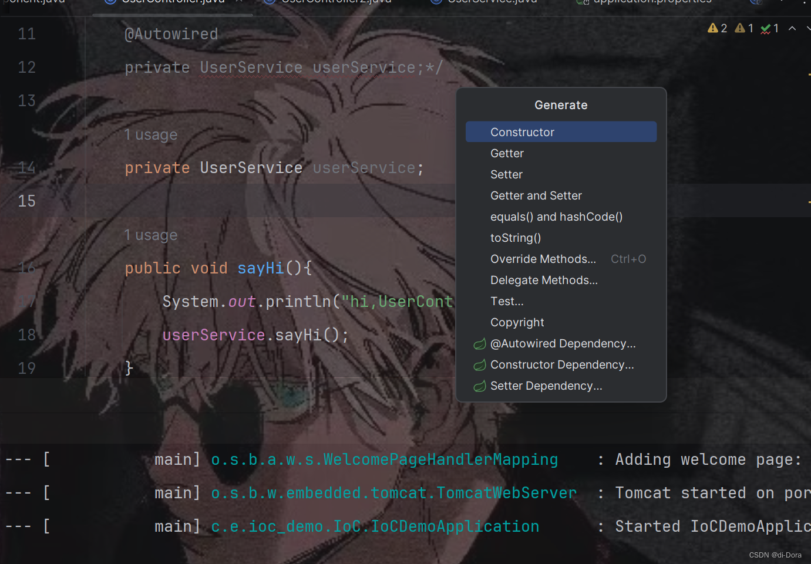Open Override Methods... entry
The width and height of the screenshot is (811, 564).
click(x=561, y=259)
